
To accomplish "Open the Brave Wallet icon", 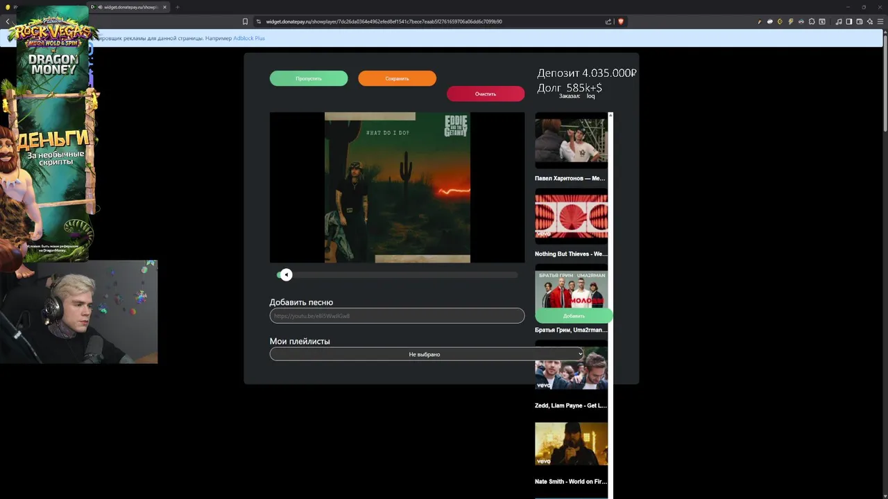I will [860, 21].
